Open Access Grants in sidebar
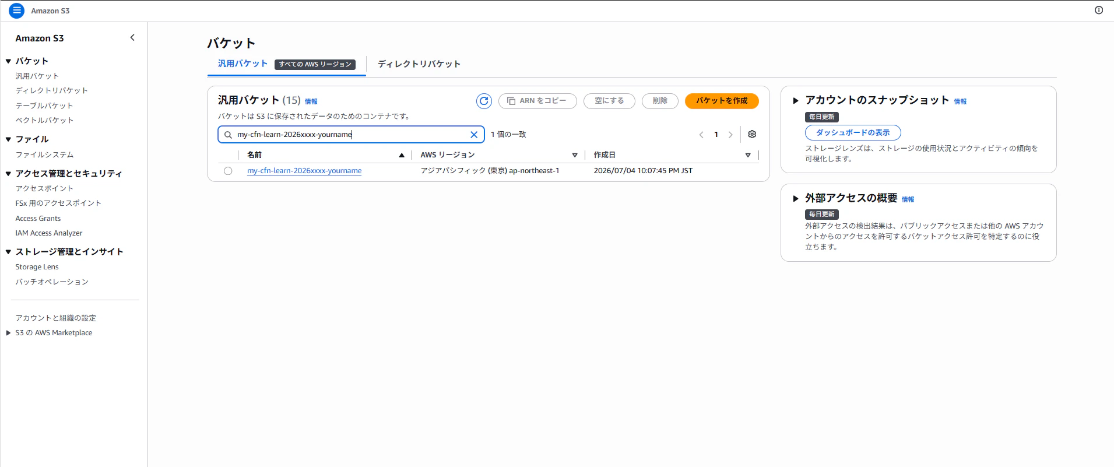 click(x=38, y=219)
